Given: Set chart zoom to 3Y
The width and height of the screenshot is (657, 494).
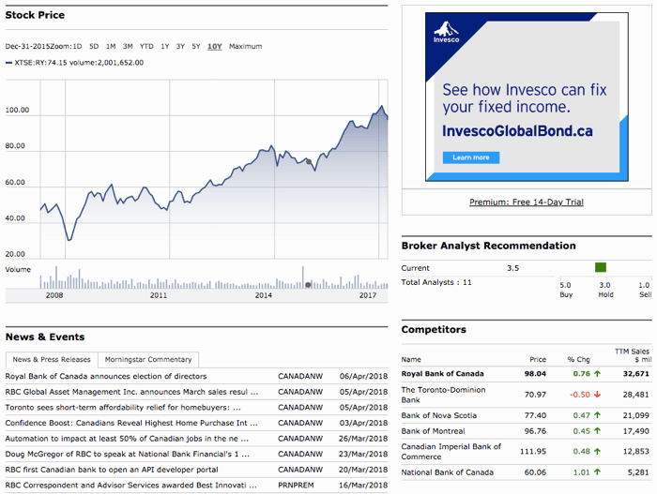Looking at the screenshot, I should click(180, 46).
